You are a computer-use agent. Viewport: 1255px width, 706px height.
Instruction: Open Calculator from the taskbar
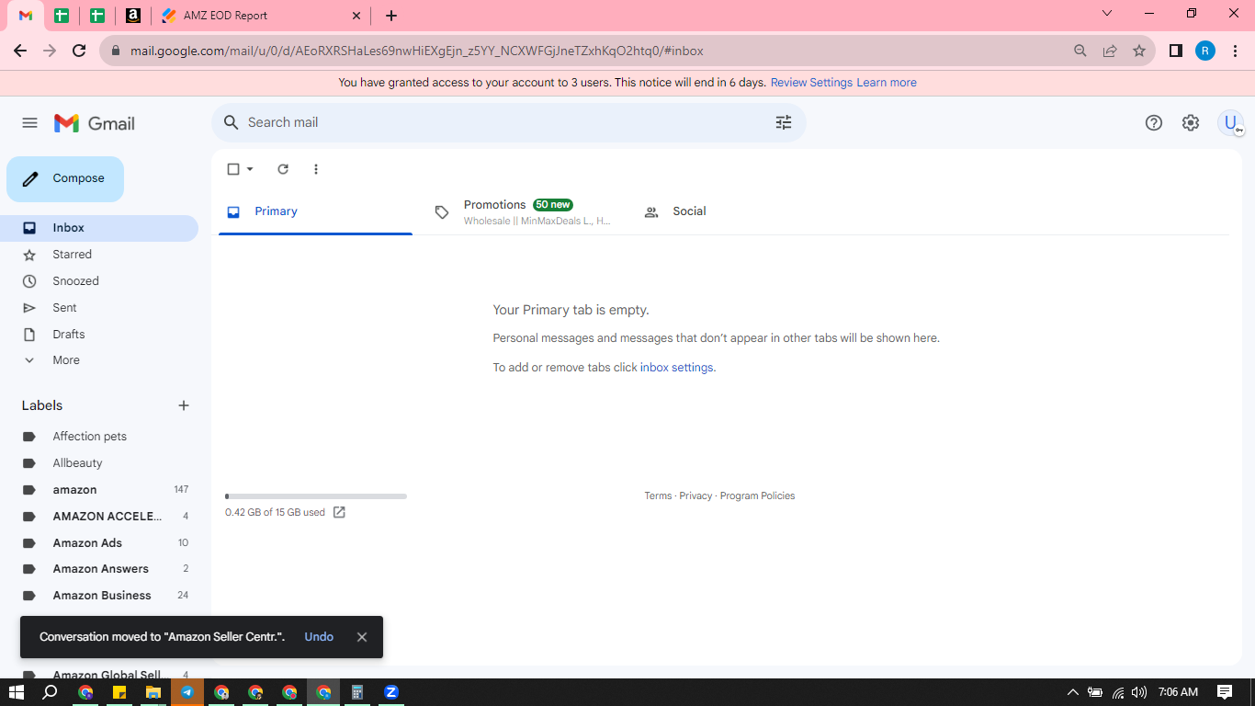[357, 692]
